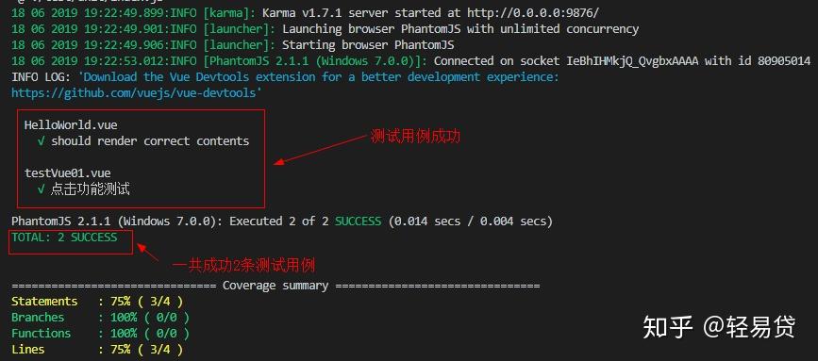Click the Karma server URL http://0.0.0.0:9876/

tap(533, 12)
